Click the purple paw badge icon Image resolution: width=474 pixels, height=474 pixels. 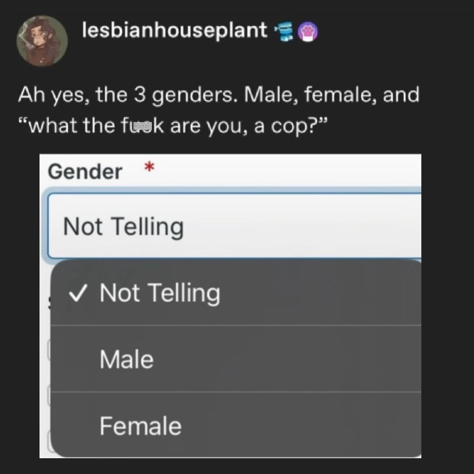tap(308, 32)
